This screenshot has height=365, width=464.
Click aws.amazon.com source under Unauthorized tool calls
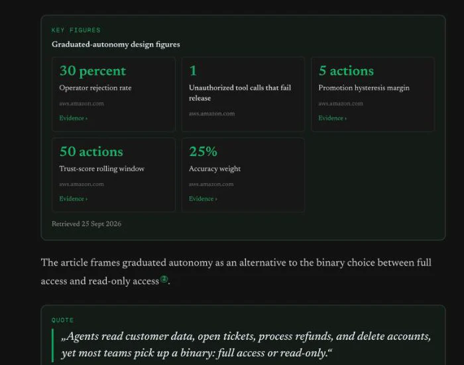[211, 113]
